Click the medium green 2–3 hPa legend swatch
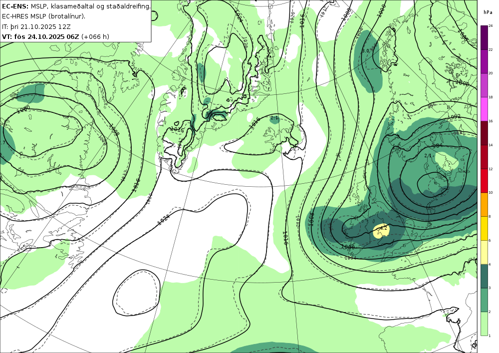This screenshot has height=353, width=499. [x=485, y=300]
